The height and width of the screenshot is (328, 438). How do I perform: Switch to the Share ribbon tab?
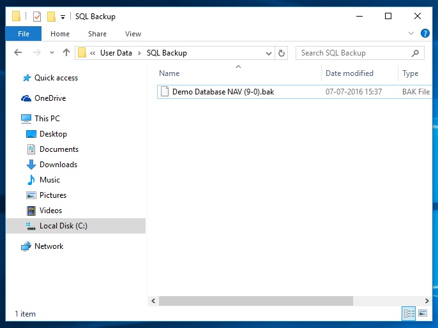point(97,34)
